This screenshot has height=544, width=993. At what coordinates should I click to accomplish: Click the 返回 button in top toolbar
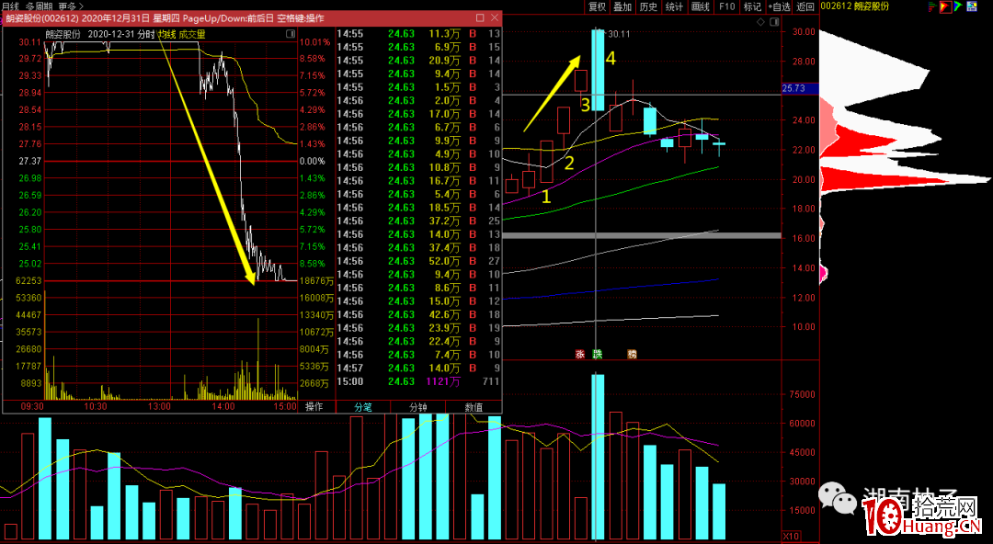(x=806, y=6)
